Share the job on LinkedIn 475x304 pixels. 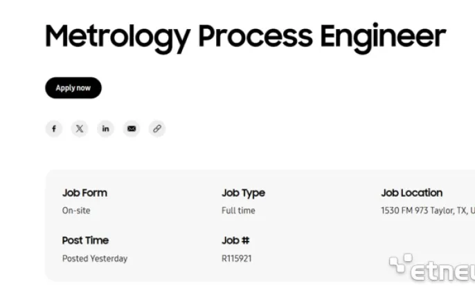[x=105, y=129]
